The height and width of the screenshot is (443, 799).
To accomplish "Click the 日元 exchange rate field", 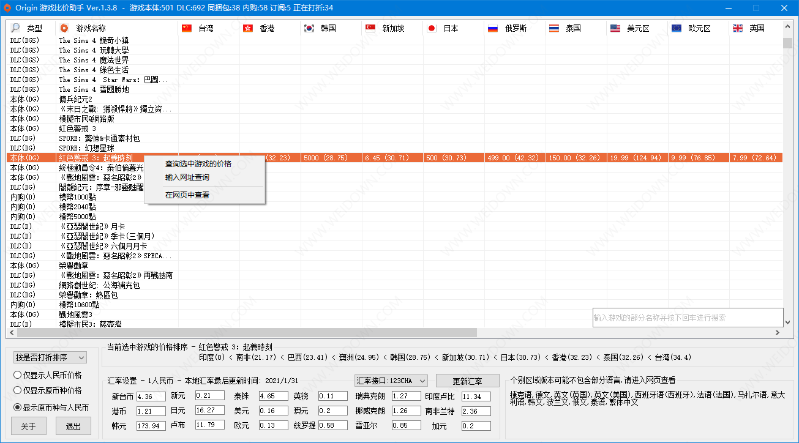I will pyautogui.click(x=210, y=410).
